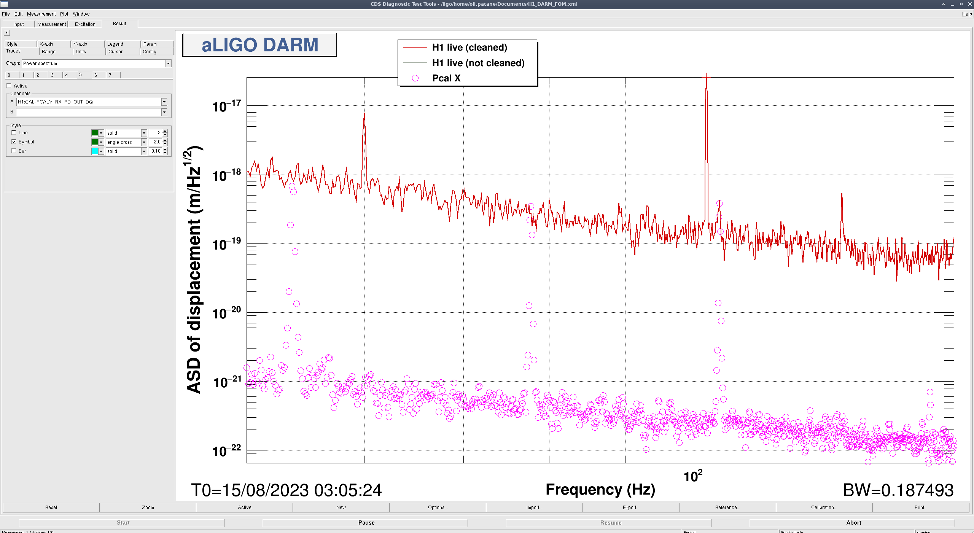Image resolution: width=974 pixels, height=533 pixels.
Task: Open the angle cross symbol dropdown
Action: pos(144,142)
